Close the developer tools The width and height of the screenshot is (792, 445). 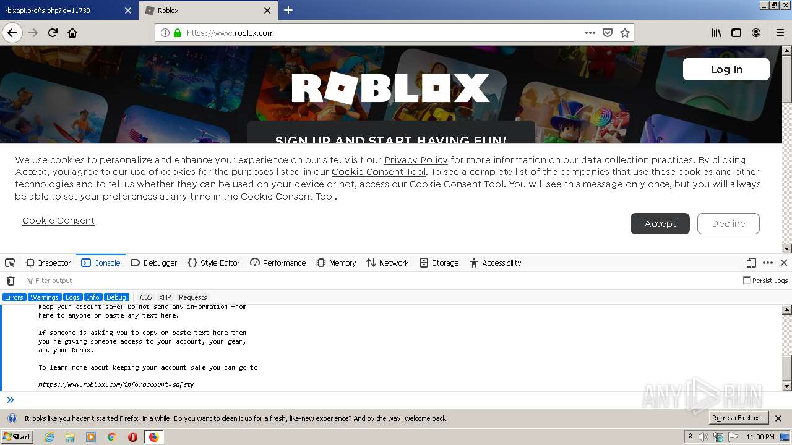[x=784, y=263]
